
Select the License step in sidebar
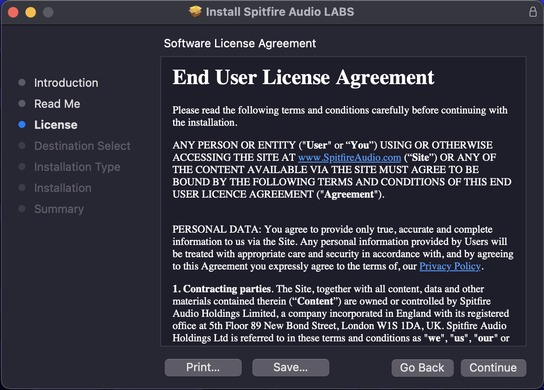coord(56,125)
